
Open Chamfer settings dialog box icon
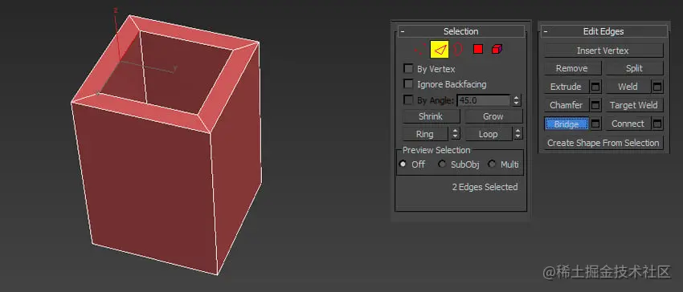pos(595,105)
